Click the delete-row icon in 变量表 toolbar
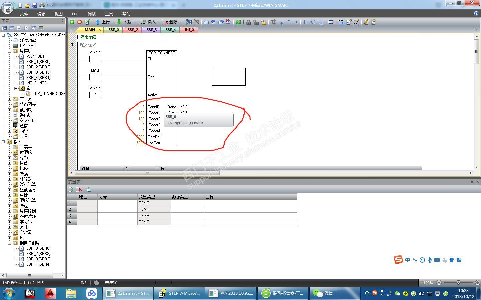 (x=79, y=189)
